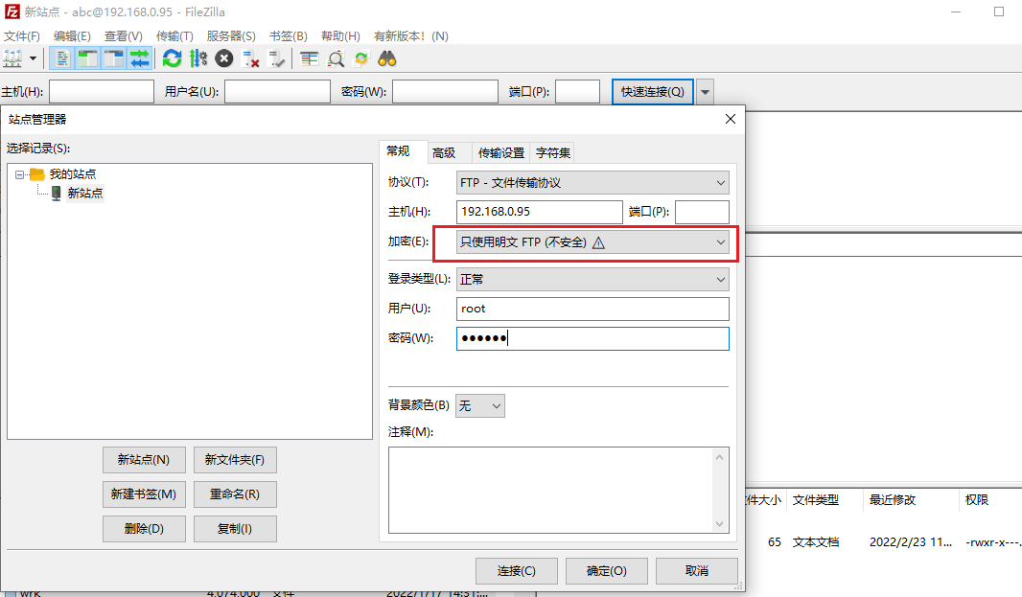Search remote files with binoculars icon

[x=387, y=58]
